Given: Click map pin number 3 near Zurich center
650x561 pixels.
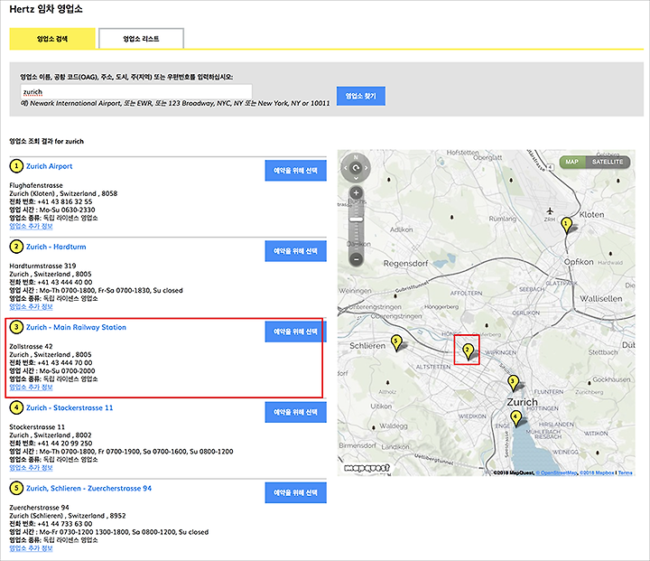Looking at the screenshot, I should (513, 383).
